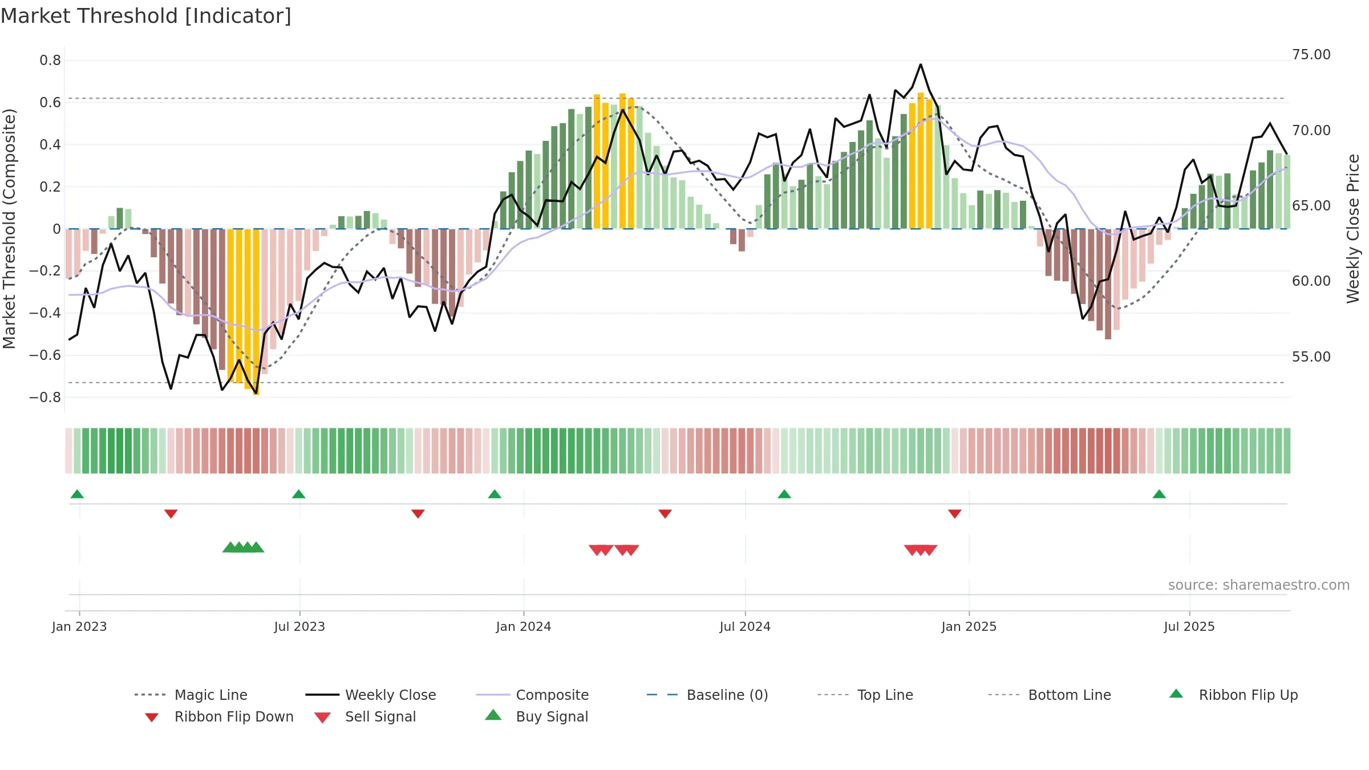Click the lowest yellow bar in mid-2023
Screen dimensions: 1369x770
256,311
